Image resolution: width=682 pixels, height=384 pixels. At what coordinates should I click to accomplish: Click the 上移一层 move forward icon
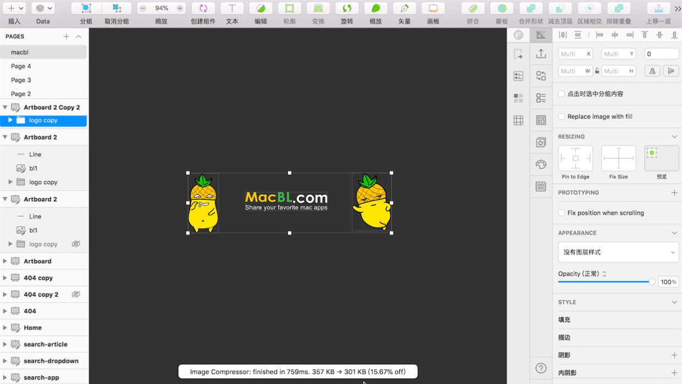point(658,8)
